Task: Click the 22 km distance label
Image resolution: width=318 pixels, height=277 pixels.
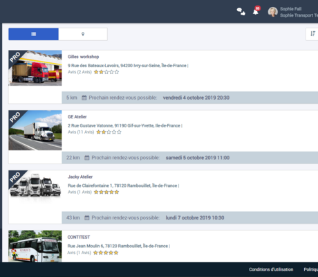Action: 73,158
